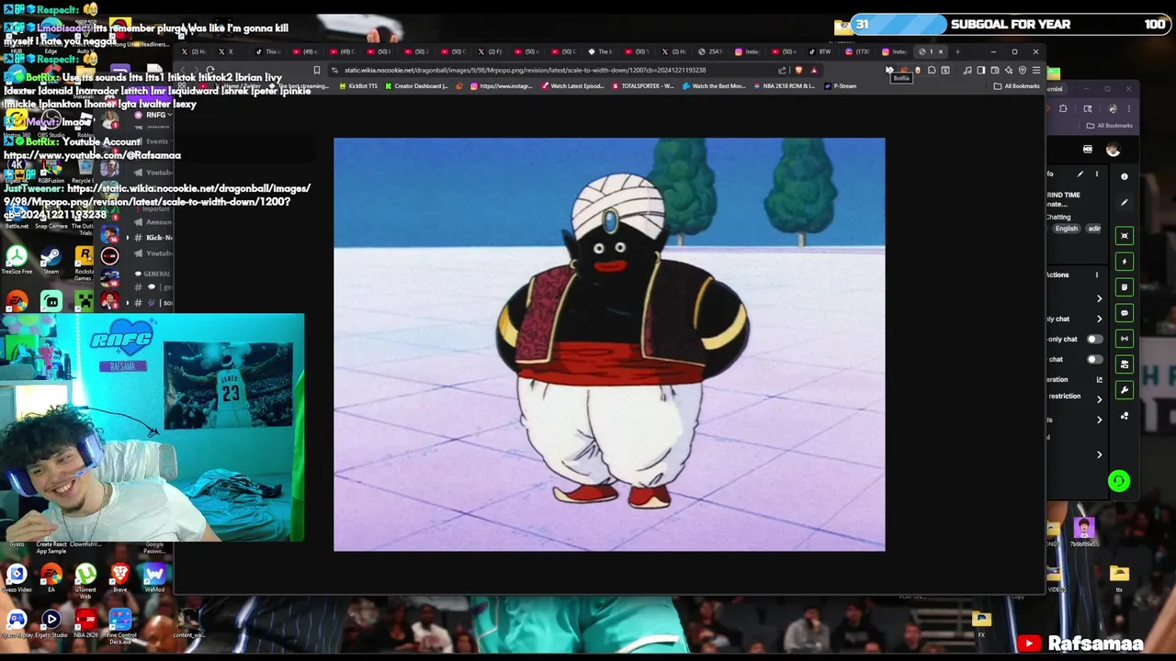
Task: Click the info circle icon in the dashboard sidebar
Action: pos(1125,176)
